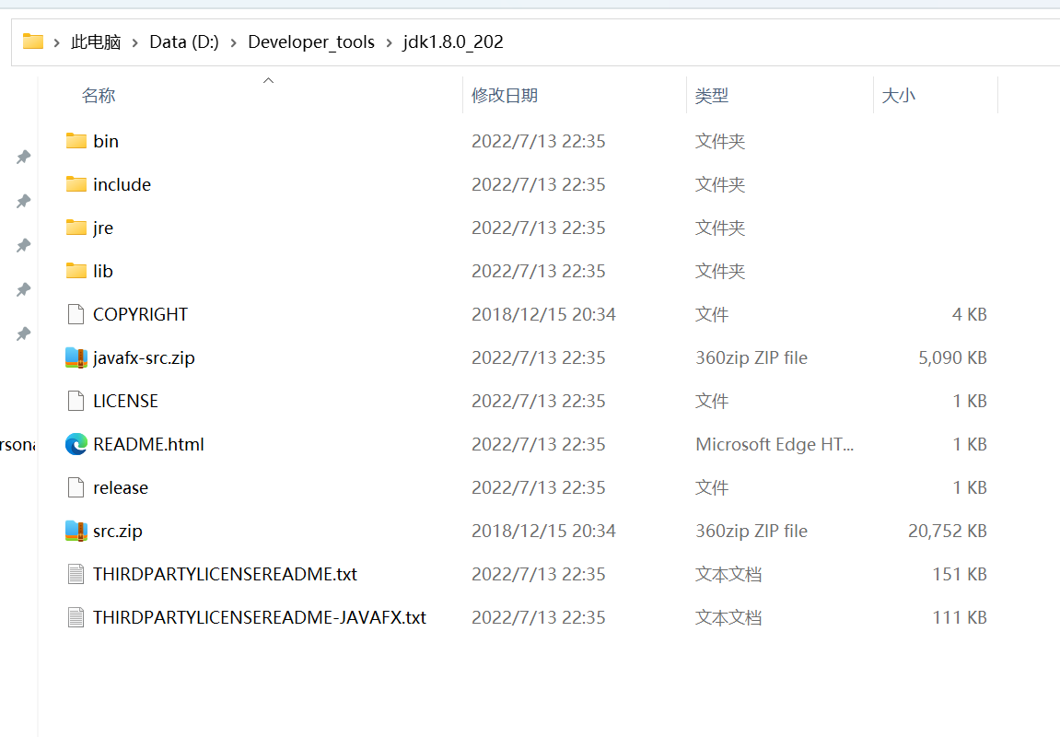The height and width of the screenshot is (737, 1060).
Task: Click the pin icon next to lib row
Action: coord(24,289)
